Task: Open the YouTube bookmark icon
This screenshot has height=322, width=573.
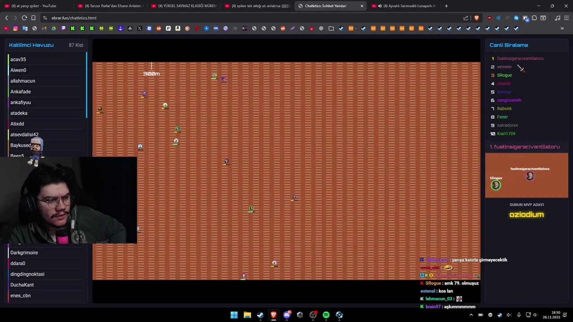Action: tap(6, 28)
